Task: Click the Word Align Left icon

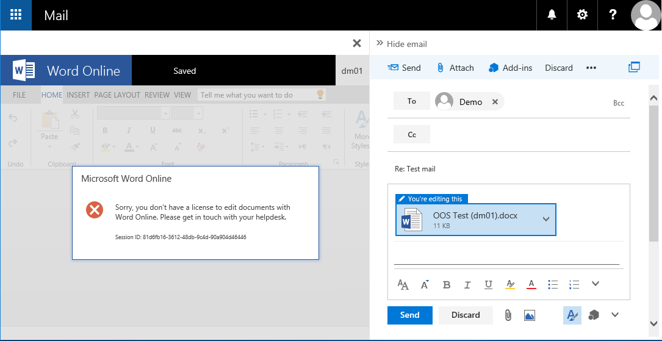Action: 254,131
